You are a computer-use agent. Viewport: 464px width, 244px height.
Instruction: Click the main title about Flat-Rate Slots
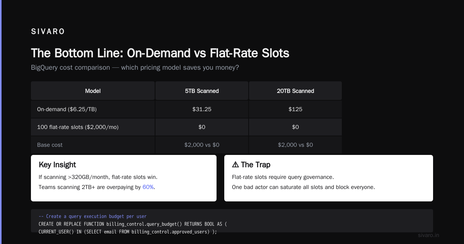coord(160,53)
